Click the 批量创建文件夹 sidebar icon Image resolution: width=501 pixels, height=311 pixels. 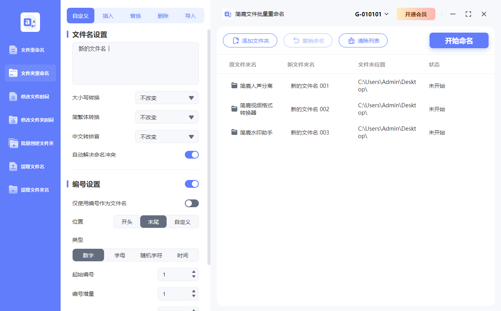pos(13,143)
